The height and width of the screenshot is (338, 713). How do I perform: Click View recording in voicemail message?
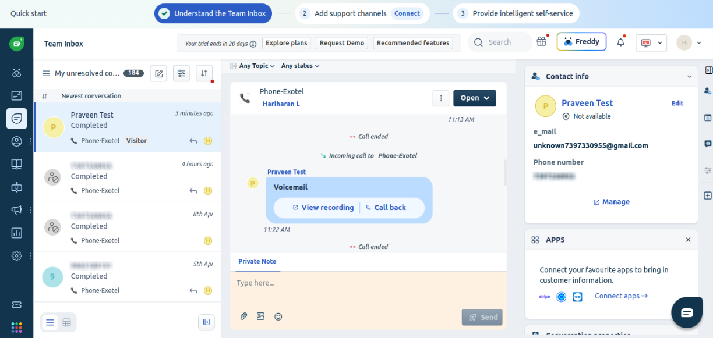[323, 208]
